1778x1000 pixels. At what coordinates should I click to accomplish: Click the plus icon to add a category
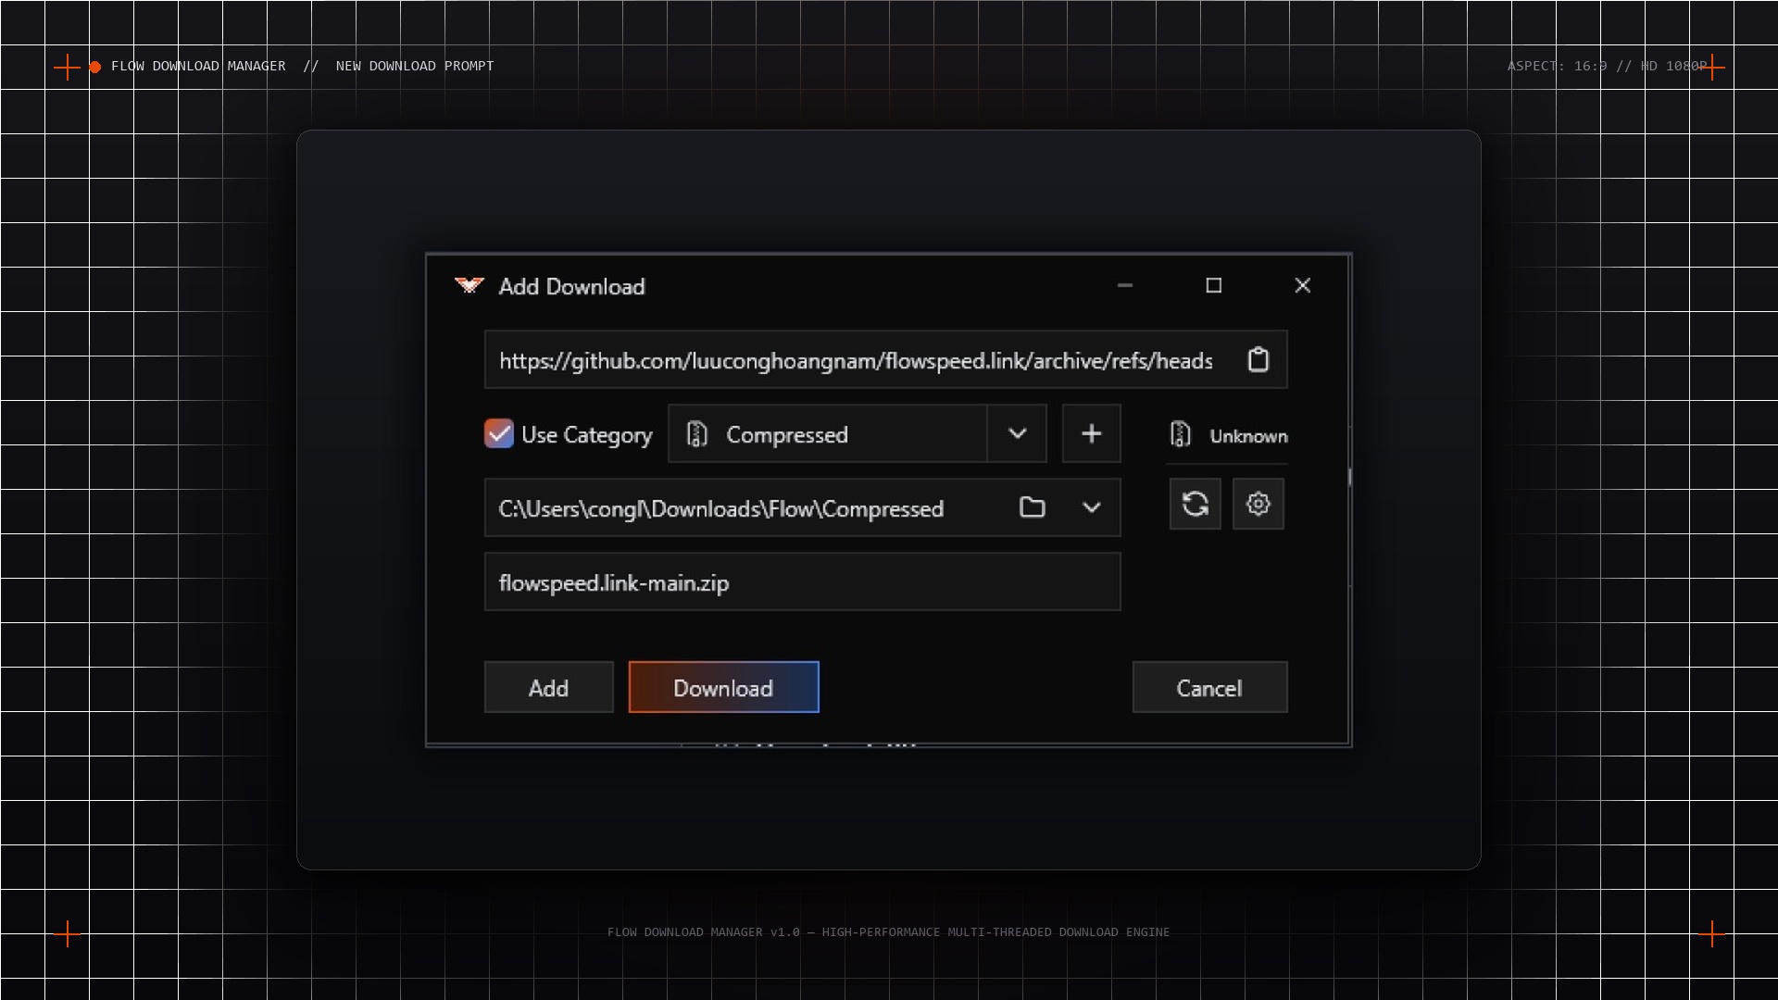(x=1091, y=433)
